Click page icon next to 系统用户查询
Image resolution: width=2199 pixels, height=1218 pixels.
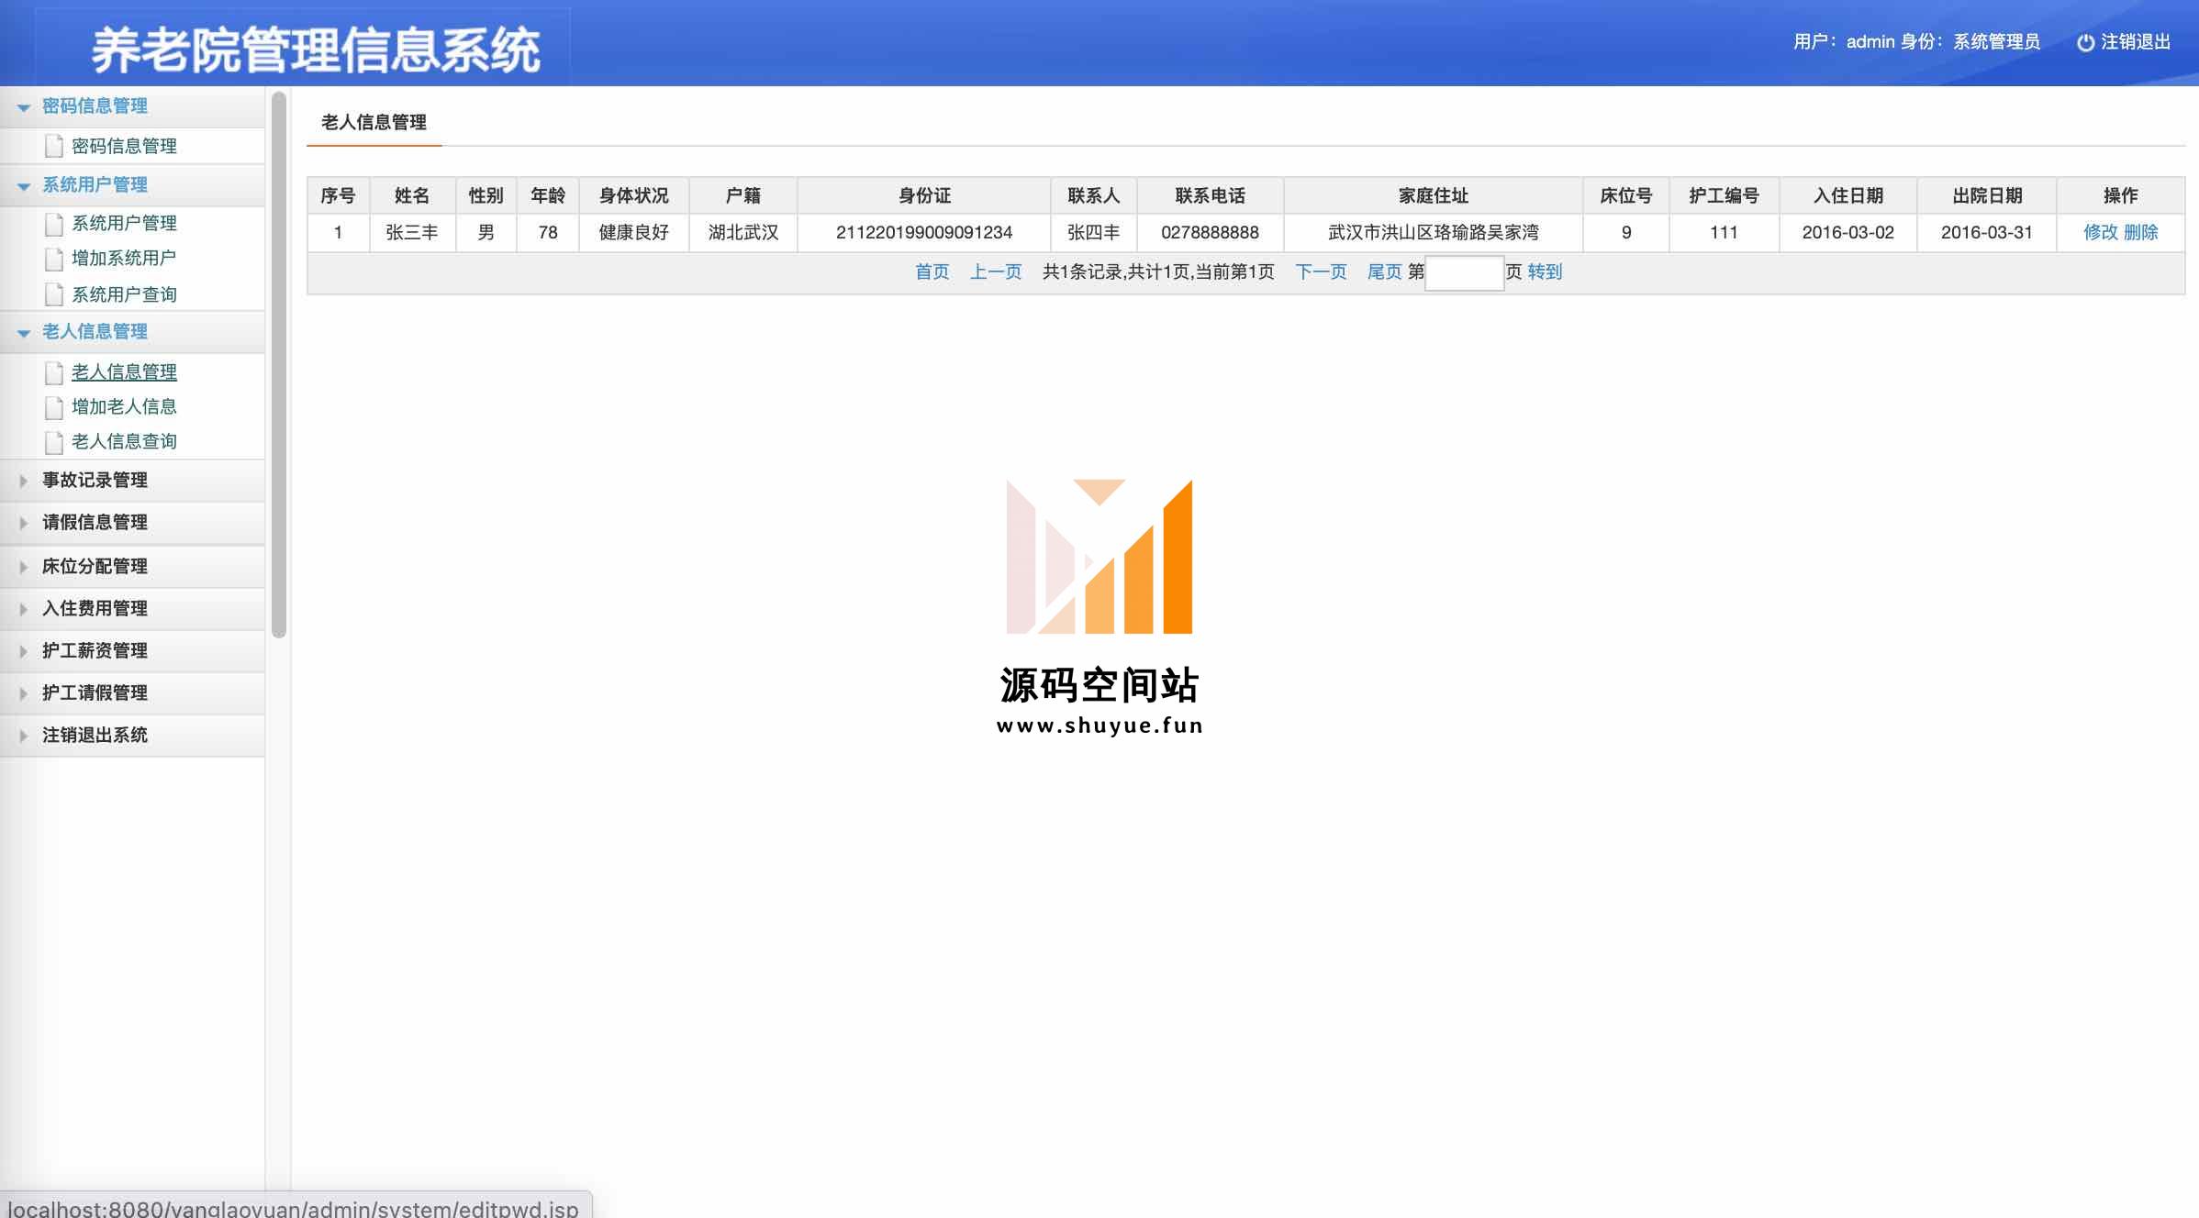point(54,294)
